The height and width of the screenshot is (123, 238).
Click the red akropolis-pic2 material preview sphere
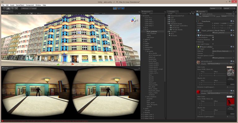198,92
